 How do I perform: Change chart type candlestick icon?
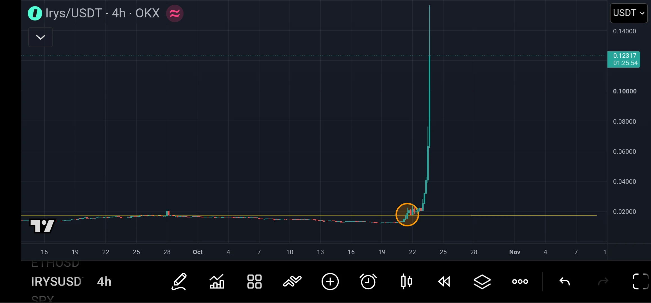406,281
